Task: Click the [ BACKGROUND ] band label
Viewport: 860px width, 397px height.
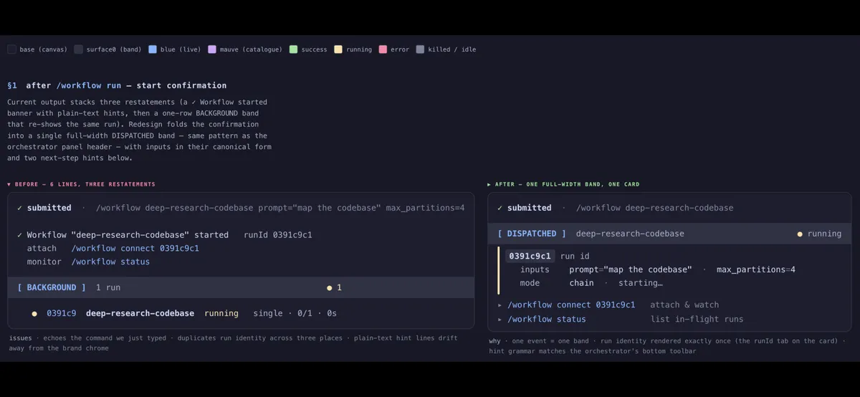Action: click(x=52, y=287)
